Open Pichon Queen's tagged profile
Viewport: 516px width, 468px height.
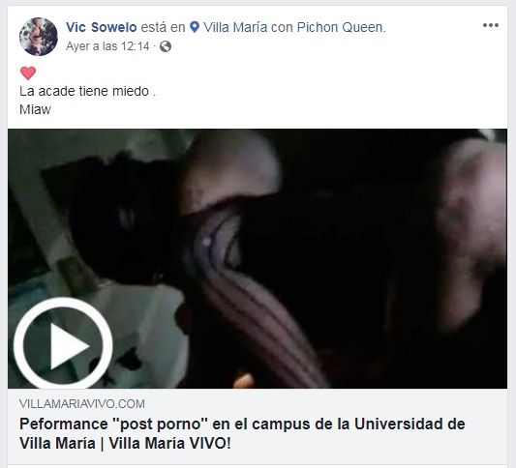[x=341, y=27]
